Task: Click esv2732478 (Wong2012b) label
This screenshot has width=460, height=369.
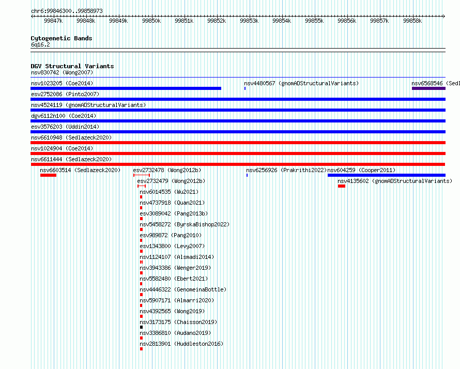Action: coord(167,170)
